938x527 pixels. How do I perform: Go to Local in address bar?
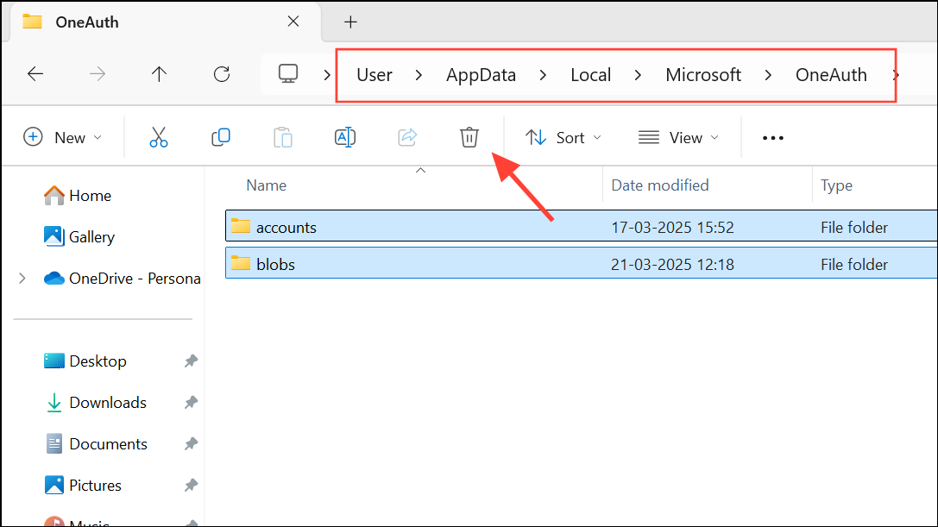[590, 75]
